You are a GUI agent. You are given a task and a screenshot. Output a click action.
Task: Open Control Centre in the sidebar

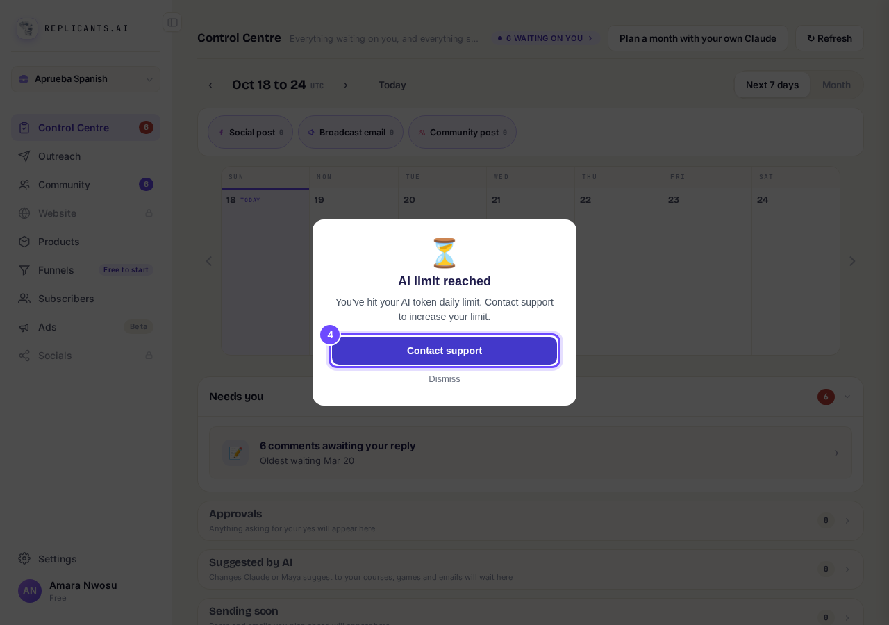point(85,128)
